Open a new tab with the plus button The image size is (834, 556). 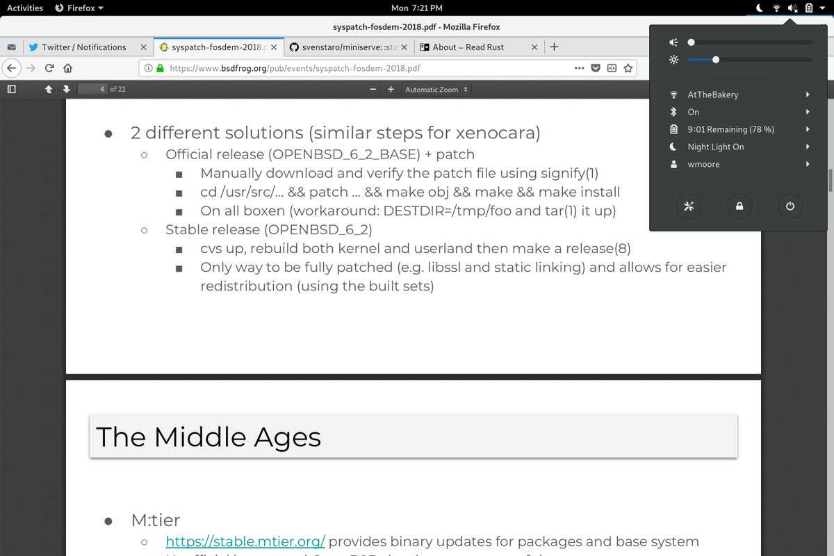coord(554,47)
